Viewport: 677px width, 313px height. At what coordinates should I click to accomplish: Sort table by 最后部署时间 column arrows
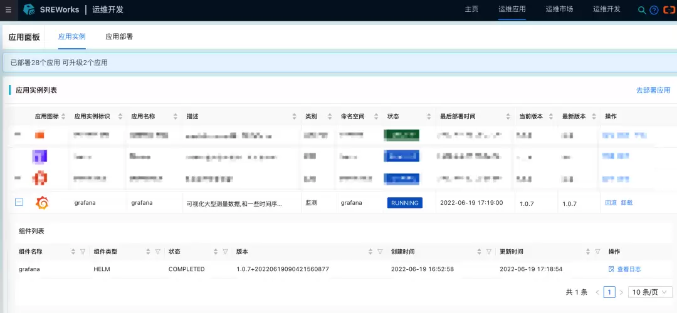coord(508,116)
